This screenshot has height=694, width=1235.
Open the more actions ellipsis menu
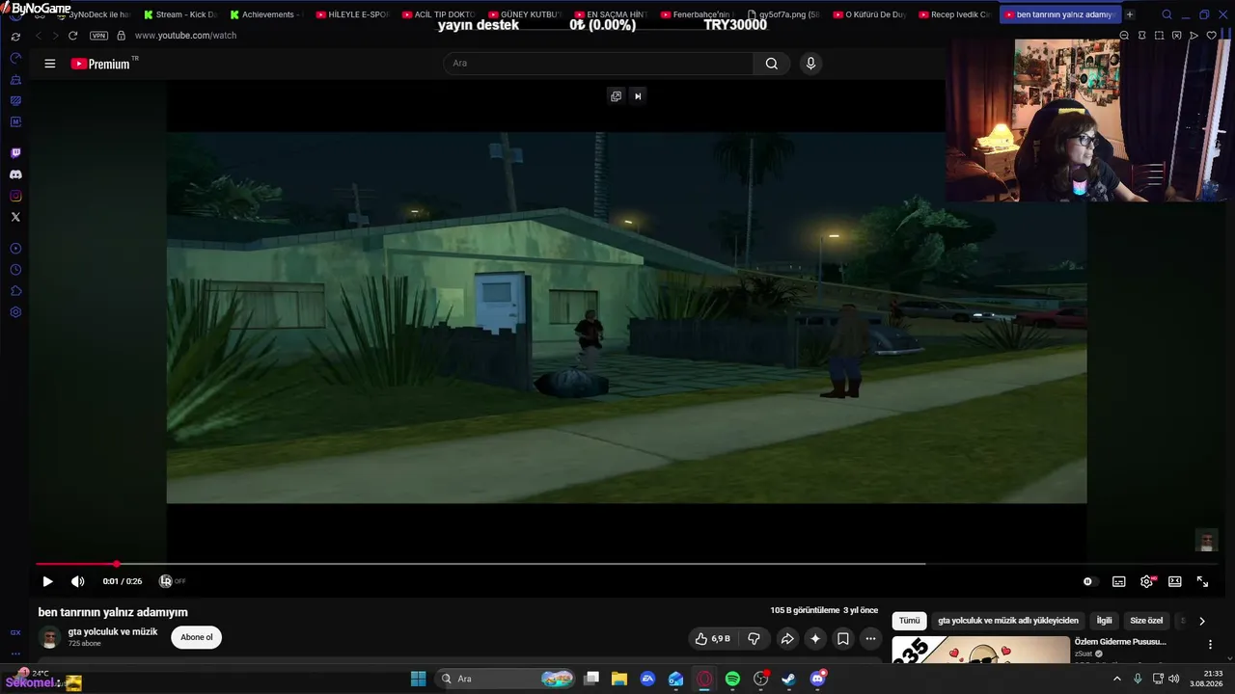[870, 638]
